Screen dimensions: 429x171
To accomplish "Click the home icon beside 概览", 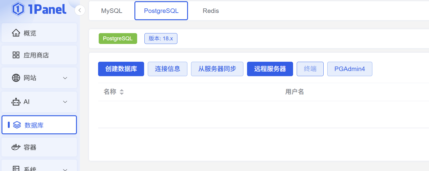I will point(16,33).
